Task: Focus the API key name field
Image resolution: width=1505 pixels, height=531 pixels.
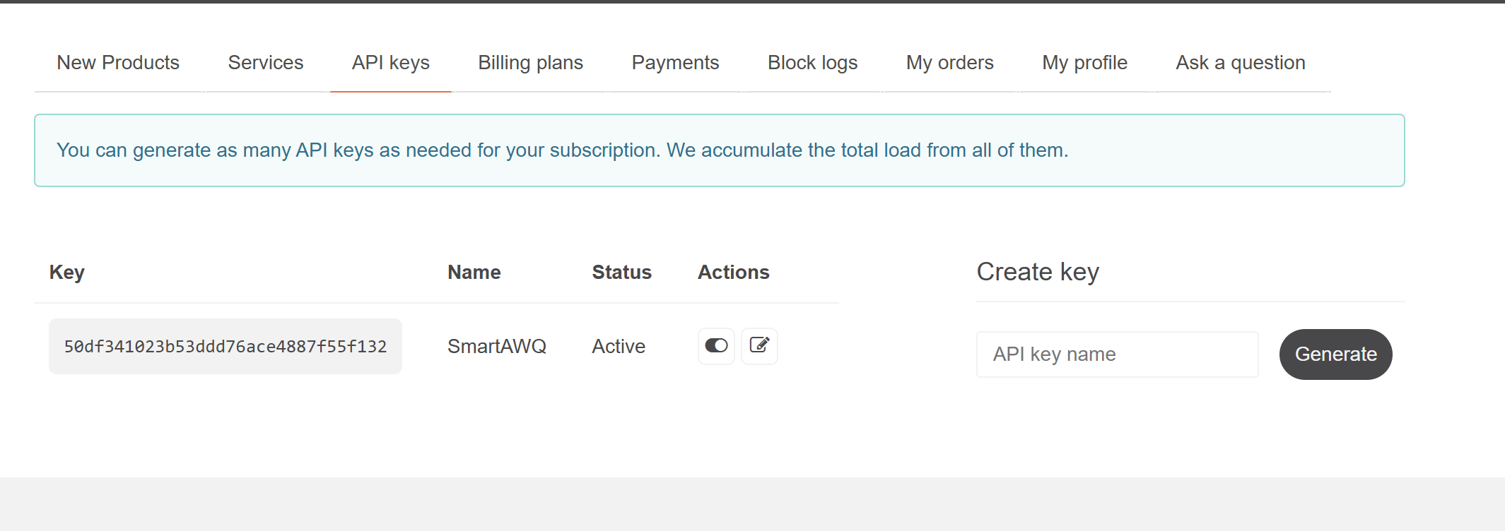Action: (x=1117, y=354)
